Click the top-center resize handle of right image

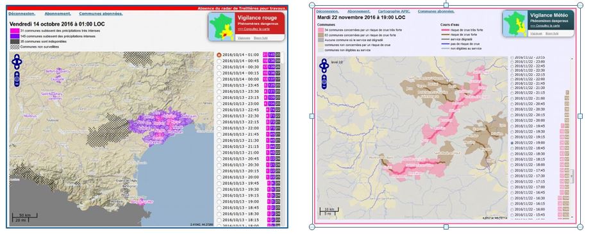tap(446, 5)
